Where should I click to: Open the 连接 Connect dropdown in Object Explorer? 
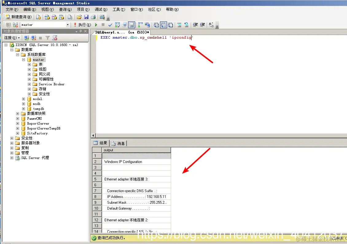pyautogui.click(x=12, y=38)
